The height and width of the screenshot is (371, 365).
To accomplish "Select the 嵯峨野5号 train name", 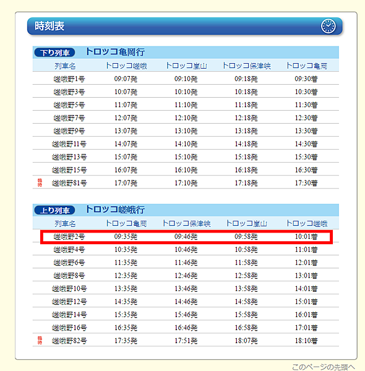I will 69,105.
